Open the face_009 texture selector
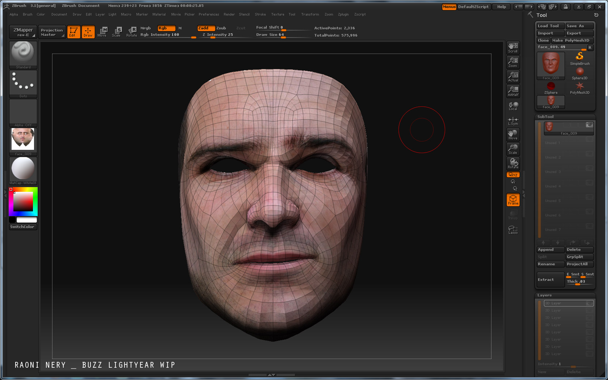Viewport: 608px width, 380px height. point(23,142)
